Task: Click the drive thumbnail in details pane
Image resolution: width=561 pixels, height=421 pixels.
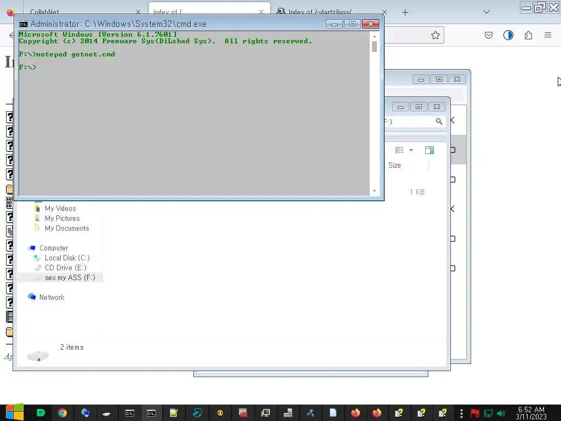Action: (38, 356)
